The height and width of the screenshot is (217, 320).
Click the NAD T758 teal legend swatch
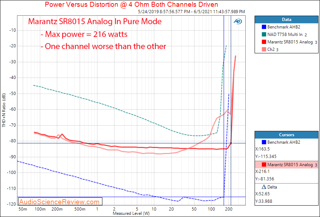(x=264, y=35)
